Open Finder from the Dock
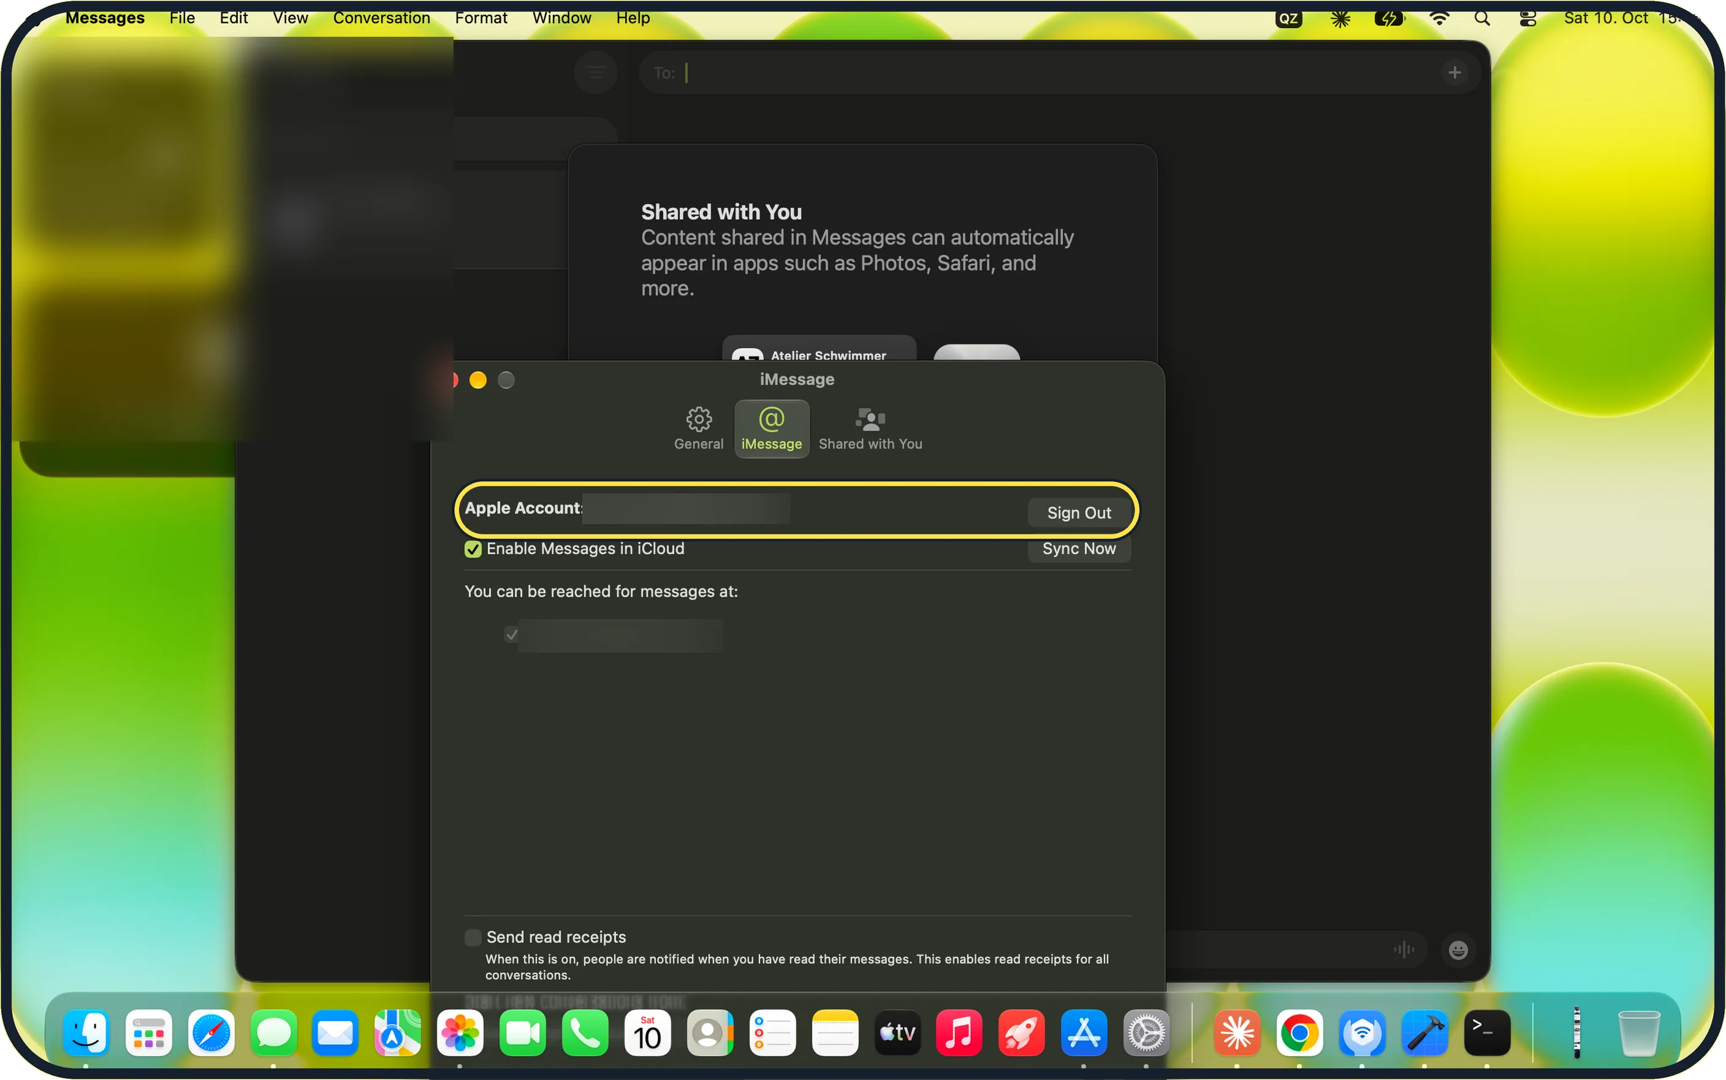The width and height of the screenshot is (1726, 1080). pyautogui.click(x=86, y=1033)
